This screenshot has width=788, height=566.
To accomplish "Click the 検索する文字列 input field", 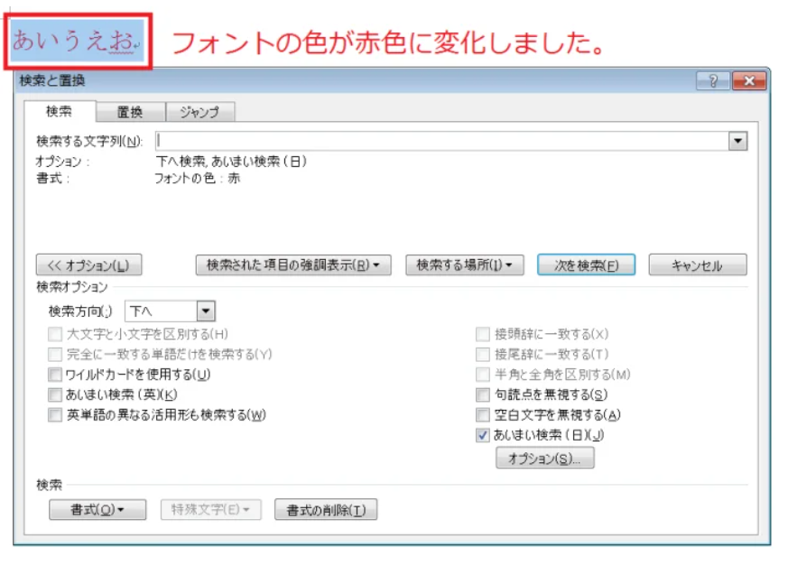I will pyautogui.click(x=442, y=141).
